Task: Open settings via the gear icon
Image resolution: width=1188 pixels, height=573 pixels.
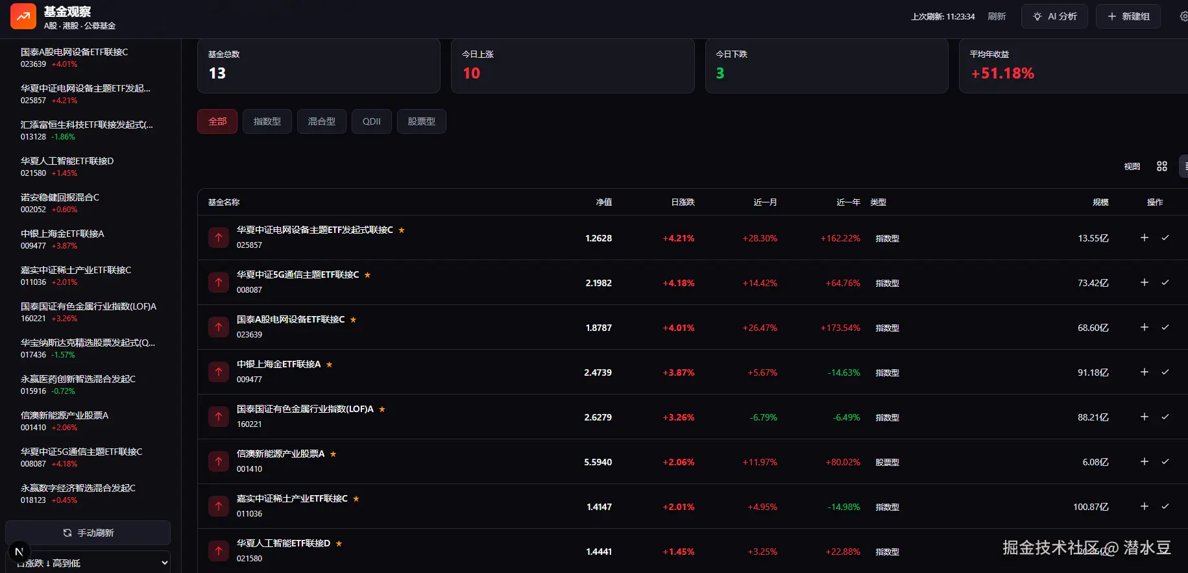Action: point(1183,16)
